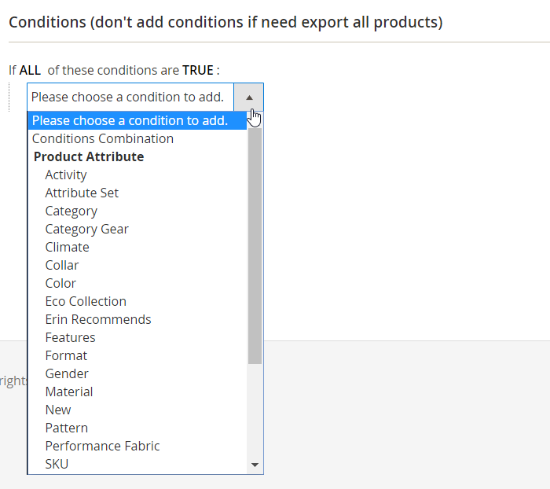The height and width of the screenshot is (489, 550).
Task: Collapse the condition dropdown arrow
Action: click(249, 97)
